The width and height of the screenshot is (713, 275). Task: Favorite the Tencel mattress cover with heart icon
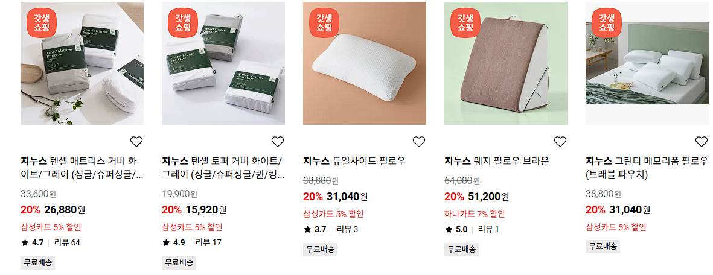(136, 142)
